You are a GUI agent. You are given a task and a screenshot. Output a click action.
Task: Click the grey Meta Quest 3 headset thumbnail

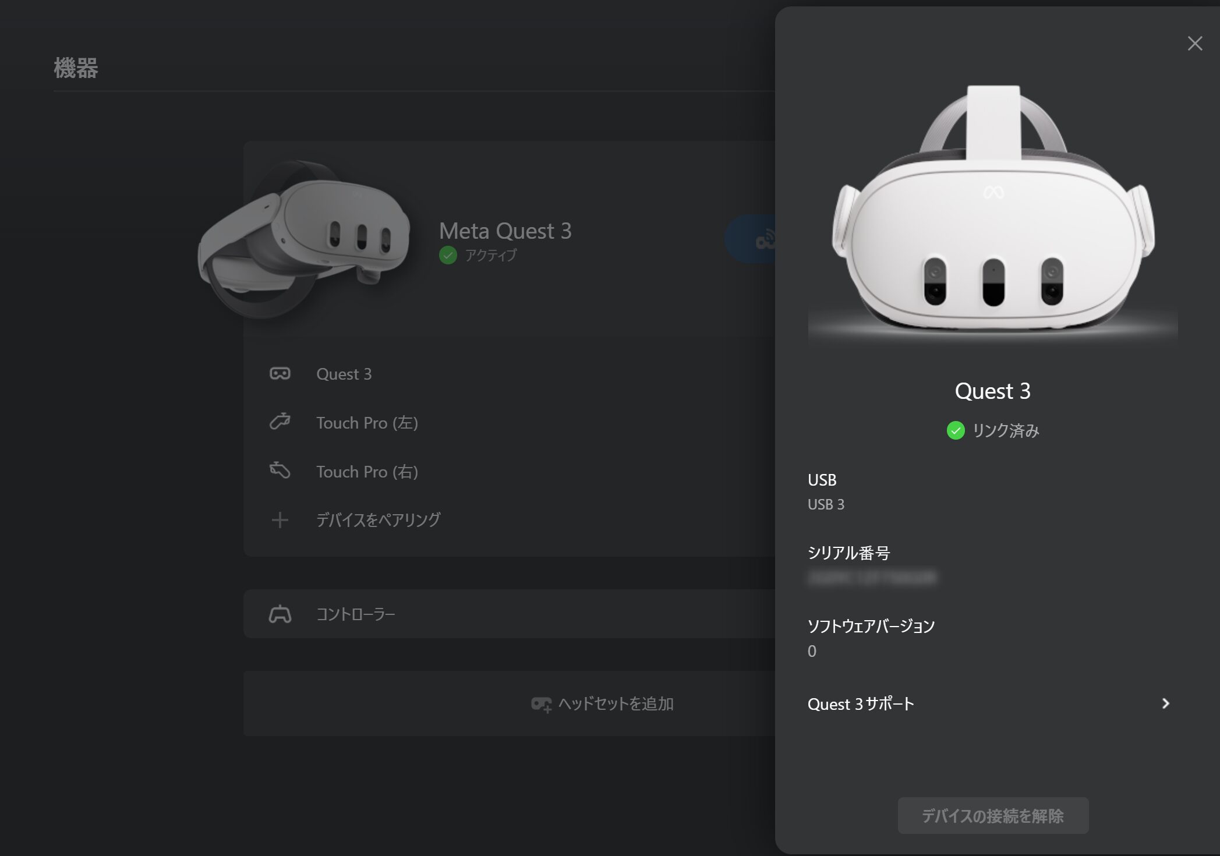(303, 239)
